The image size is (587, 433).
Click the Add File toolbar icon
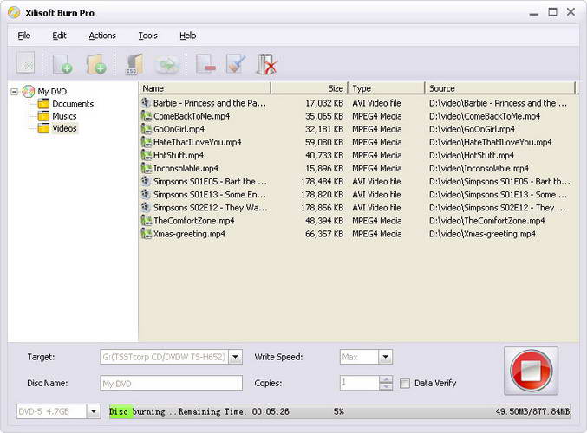[x=62, y=64]
